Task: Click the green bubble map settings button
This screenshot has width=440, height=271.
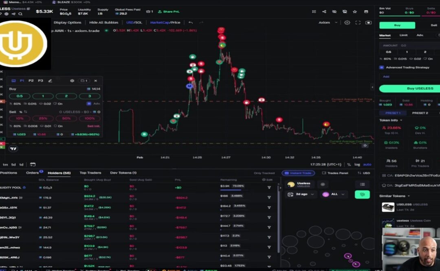Action: coord(362,194)
